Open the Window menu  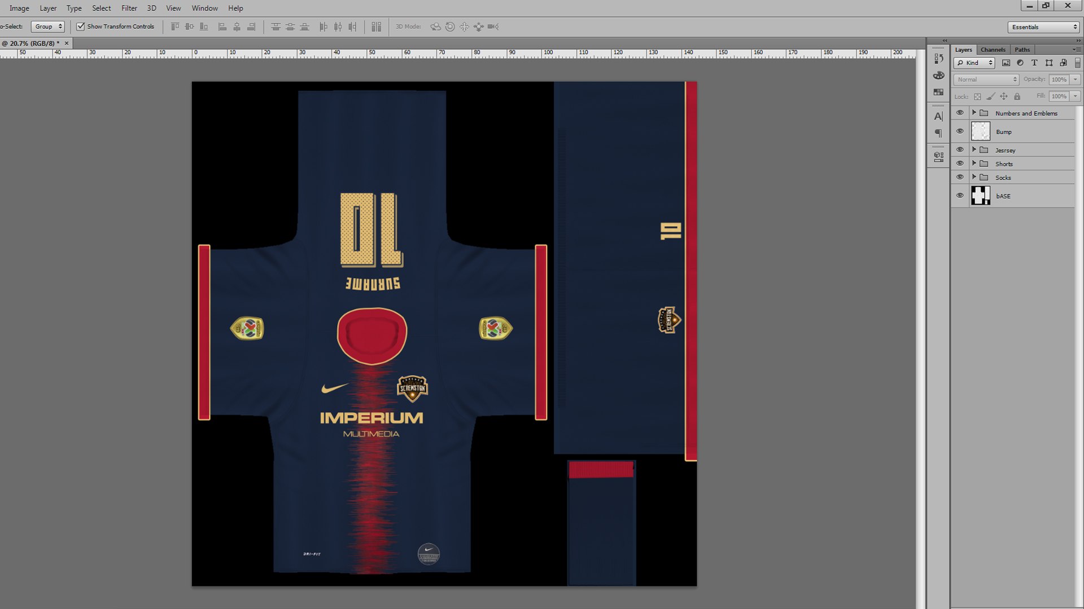point(204,8)
